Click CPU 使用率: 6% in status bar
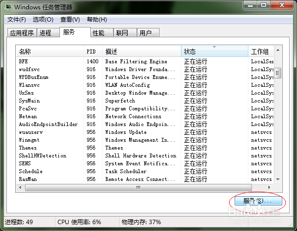Viewport: 297px width, 231px height. pyautogui.click(x=79, y=222)
